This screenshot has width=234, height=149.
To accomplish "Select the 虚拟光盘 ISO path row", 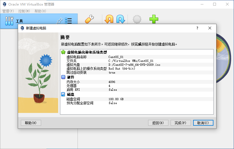I will point(137,65).
